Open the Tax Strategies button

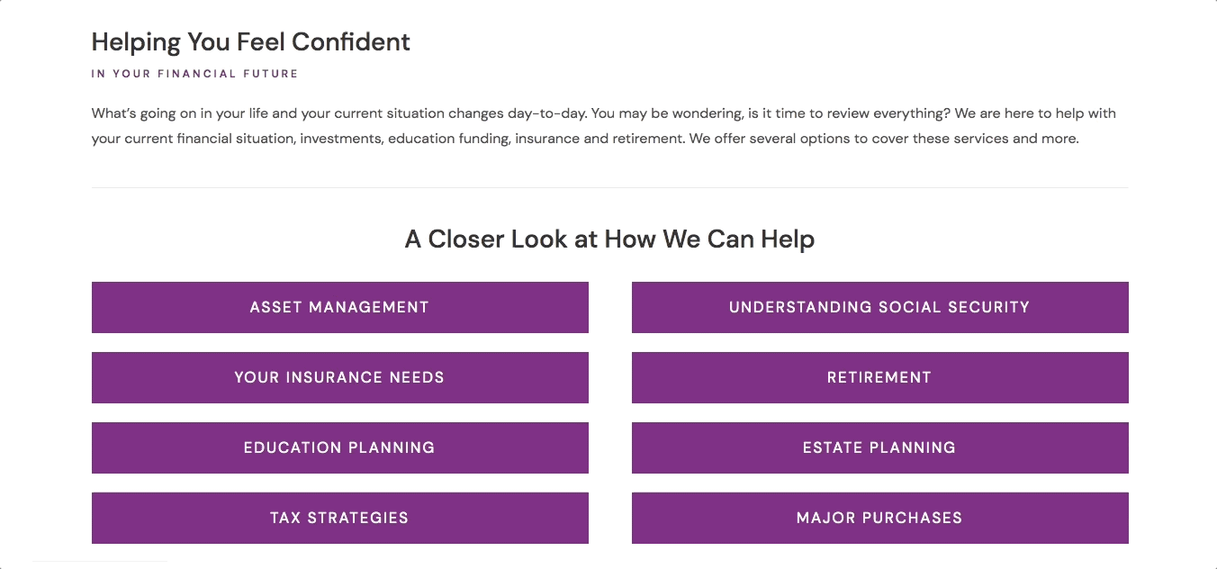coord(339,518)
